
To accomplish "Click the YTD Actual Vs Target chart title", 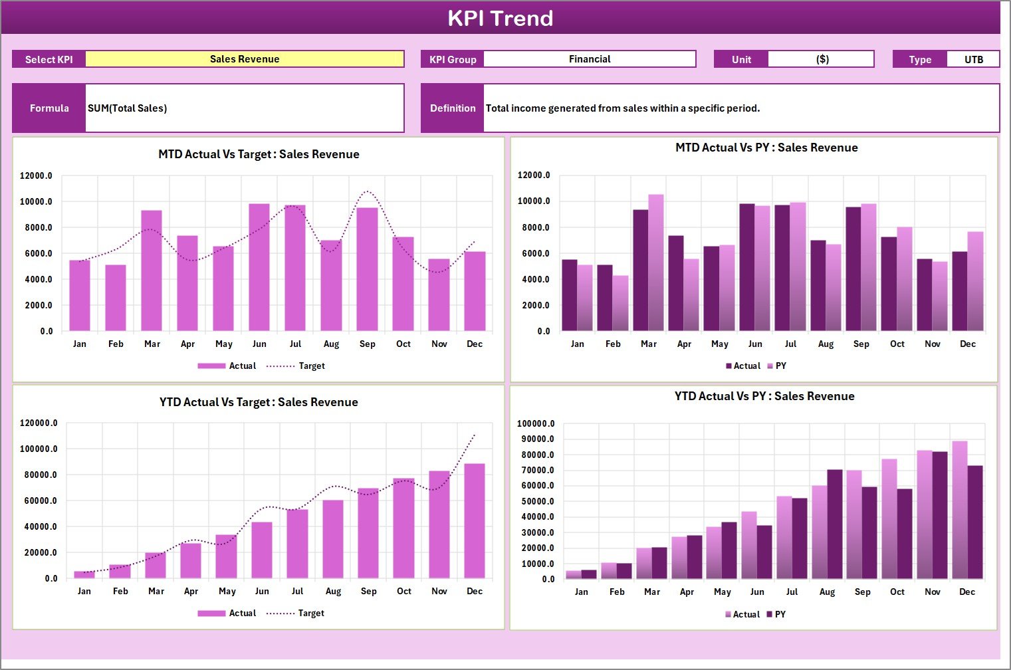I will click(259, 402).
